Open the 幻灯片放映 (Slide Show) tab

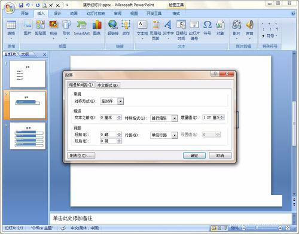coord(96,13)
